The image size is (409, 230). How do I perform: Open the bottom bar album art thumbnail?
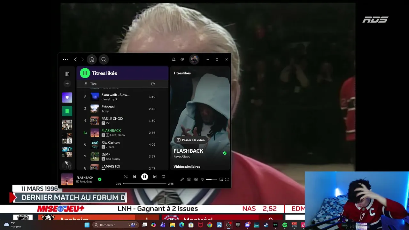67,180
